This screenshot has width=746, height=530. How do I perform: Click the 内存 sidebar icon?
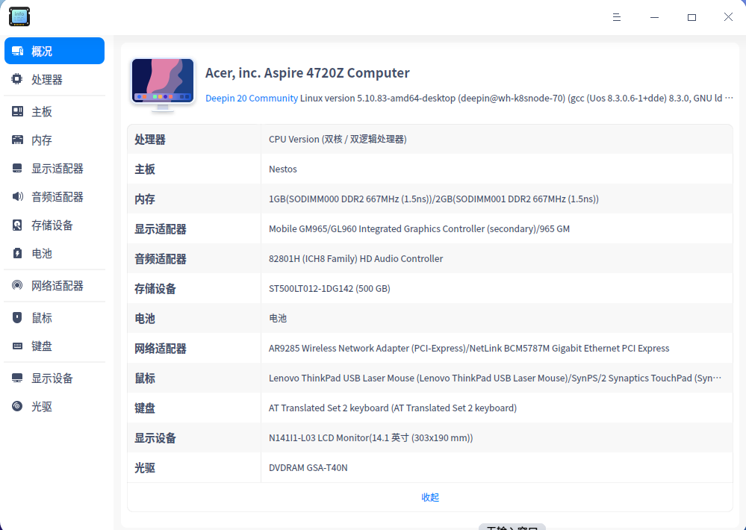click(x=16, y=140)
